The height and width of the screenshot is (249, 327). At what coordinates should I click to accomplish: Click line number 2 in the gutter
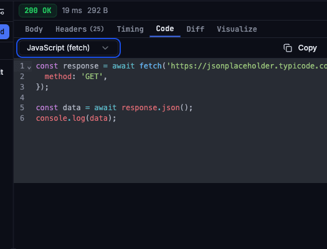pos(22,77)
